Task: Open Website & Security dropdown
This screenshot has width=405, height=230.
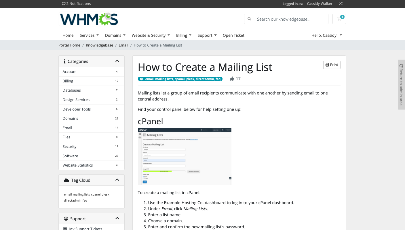Action: tap(151, 35)
